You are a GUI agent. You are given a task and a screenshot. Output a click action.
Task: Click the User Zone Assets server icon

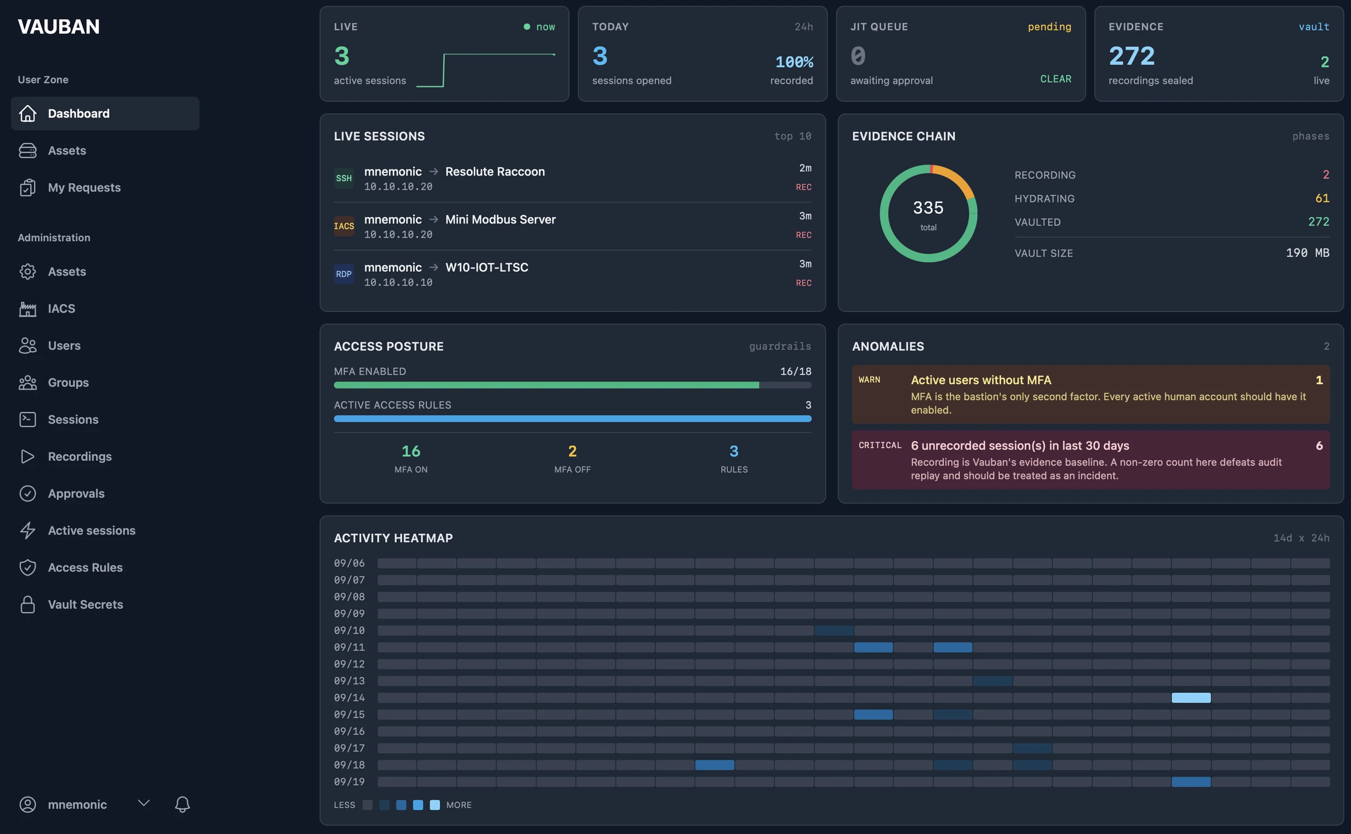pyautogui.click(x=28, y=151)
